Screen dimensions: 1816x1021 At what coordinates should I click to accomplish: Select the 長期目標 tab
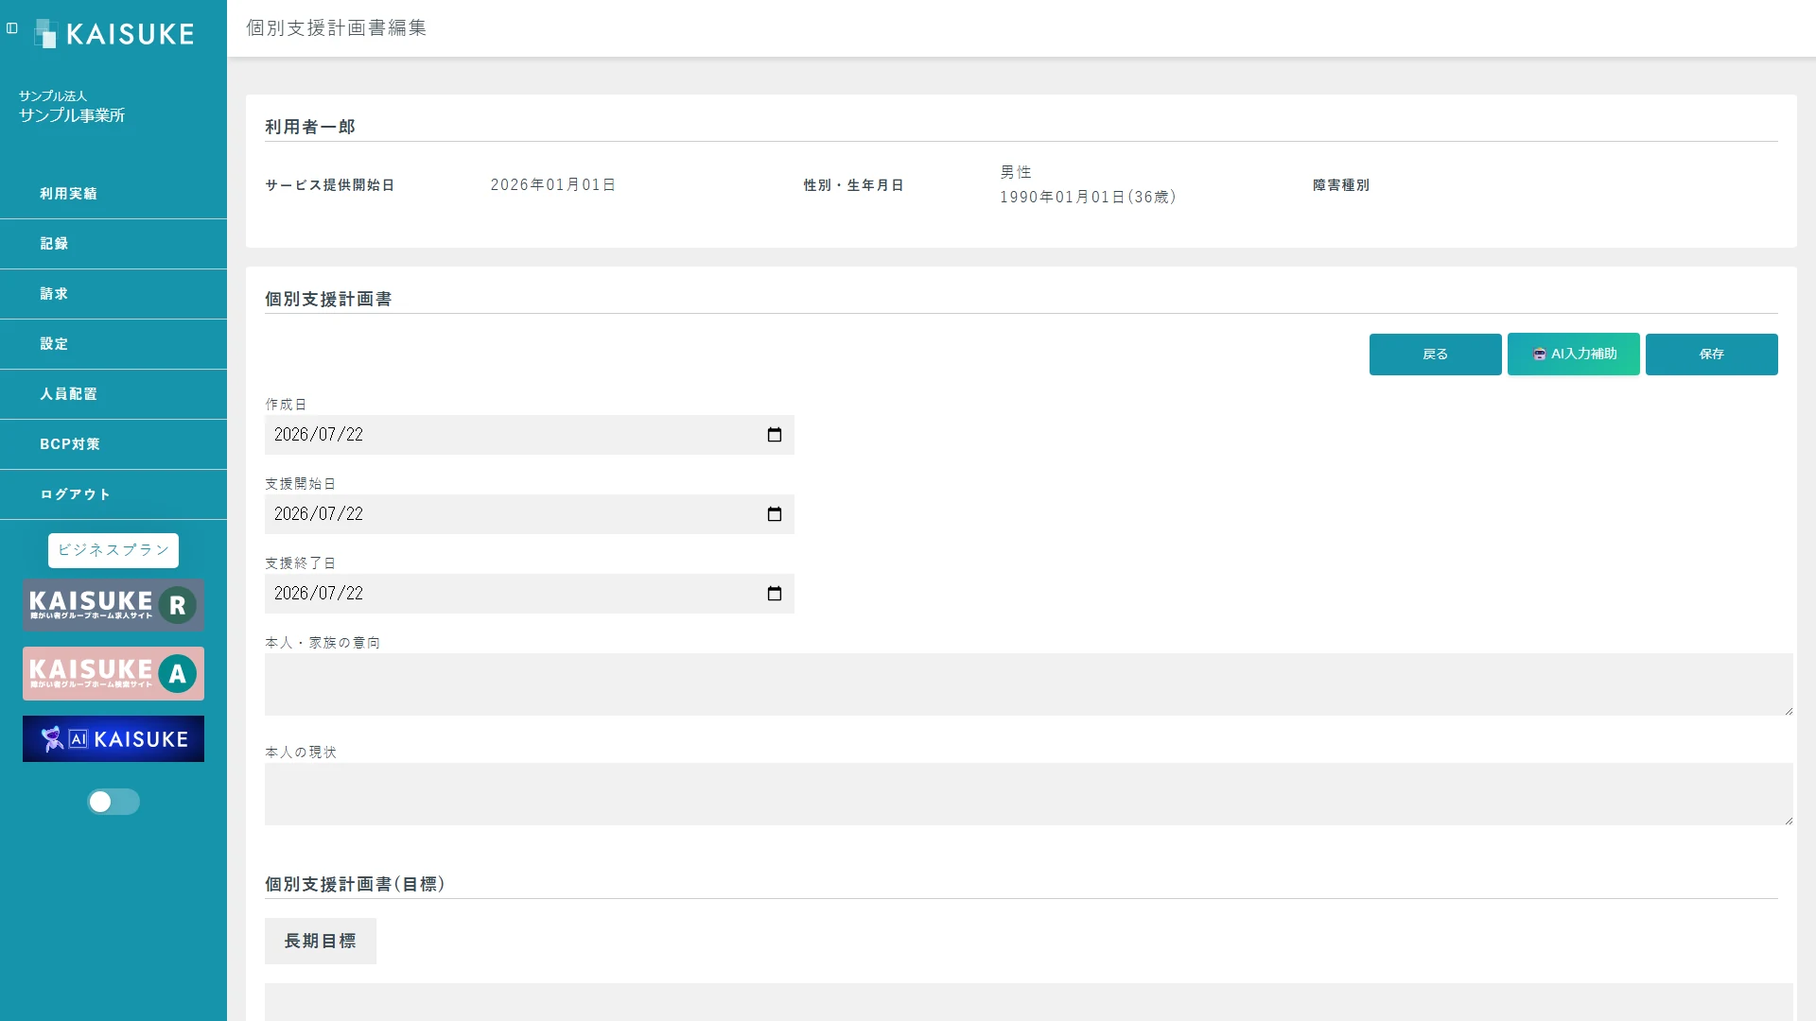click(x=321, y=942)
